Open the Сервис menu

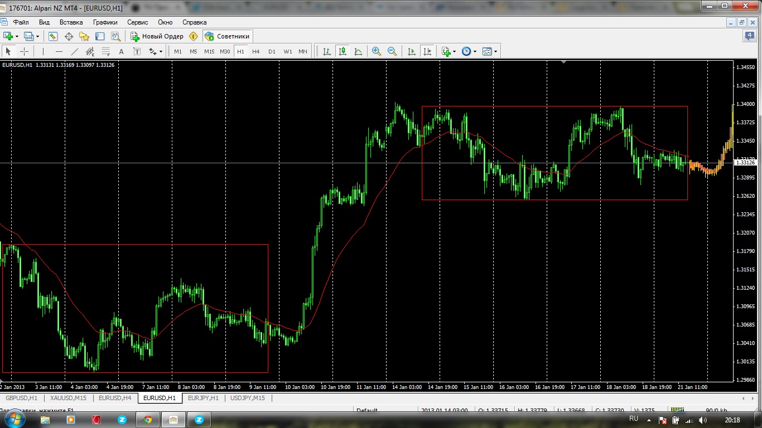(x=138, y=22)
